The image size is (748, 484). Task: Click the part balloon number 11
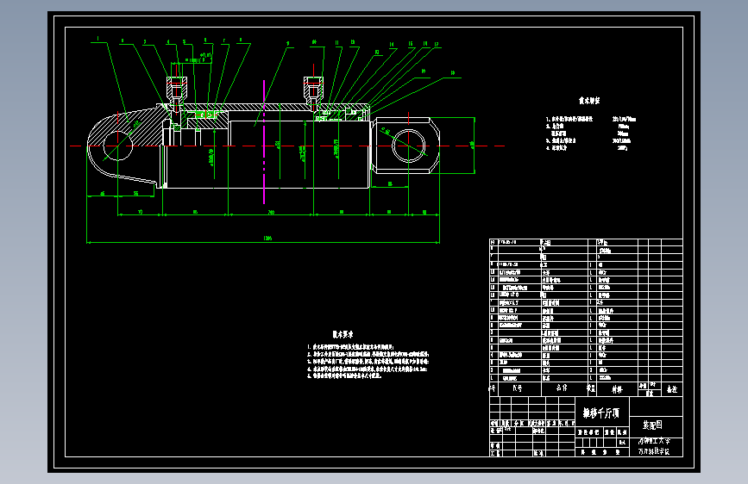(336, 43)
